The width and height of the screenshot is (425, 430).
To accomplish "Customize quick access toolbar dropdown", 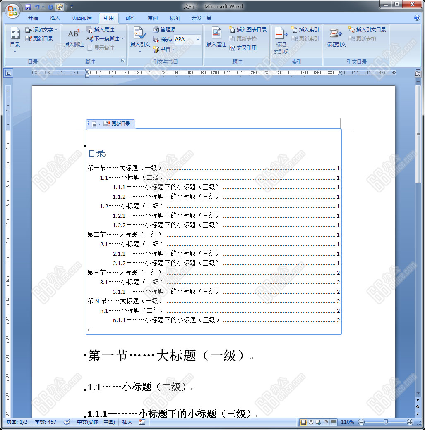I will tap(72, 7).
